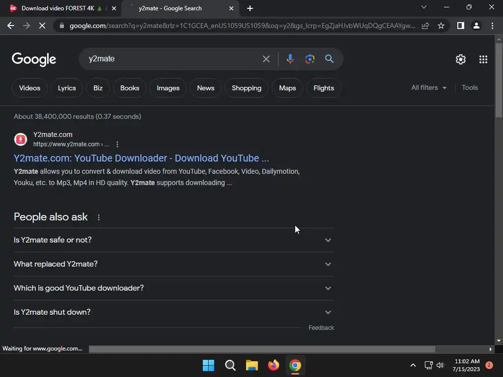Open search Tools
The width and height of the screenshot is (503, 377).
click(x=470, y=87)
